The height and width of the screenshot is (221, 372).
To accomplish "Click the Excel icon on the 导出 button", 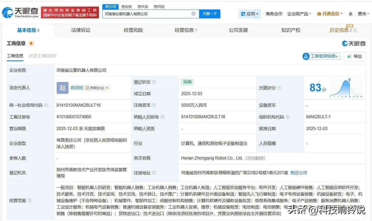I will click(349, 56).
